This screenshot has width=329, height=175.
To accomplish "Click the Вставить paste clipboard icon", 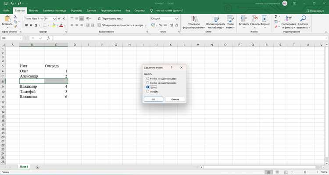I will click(x=7, y=19).
